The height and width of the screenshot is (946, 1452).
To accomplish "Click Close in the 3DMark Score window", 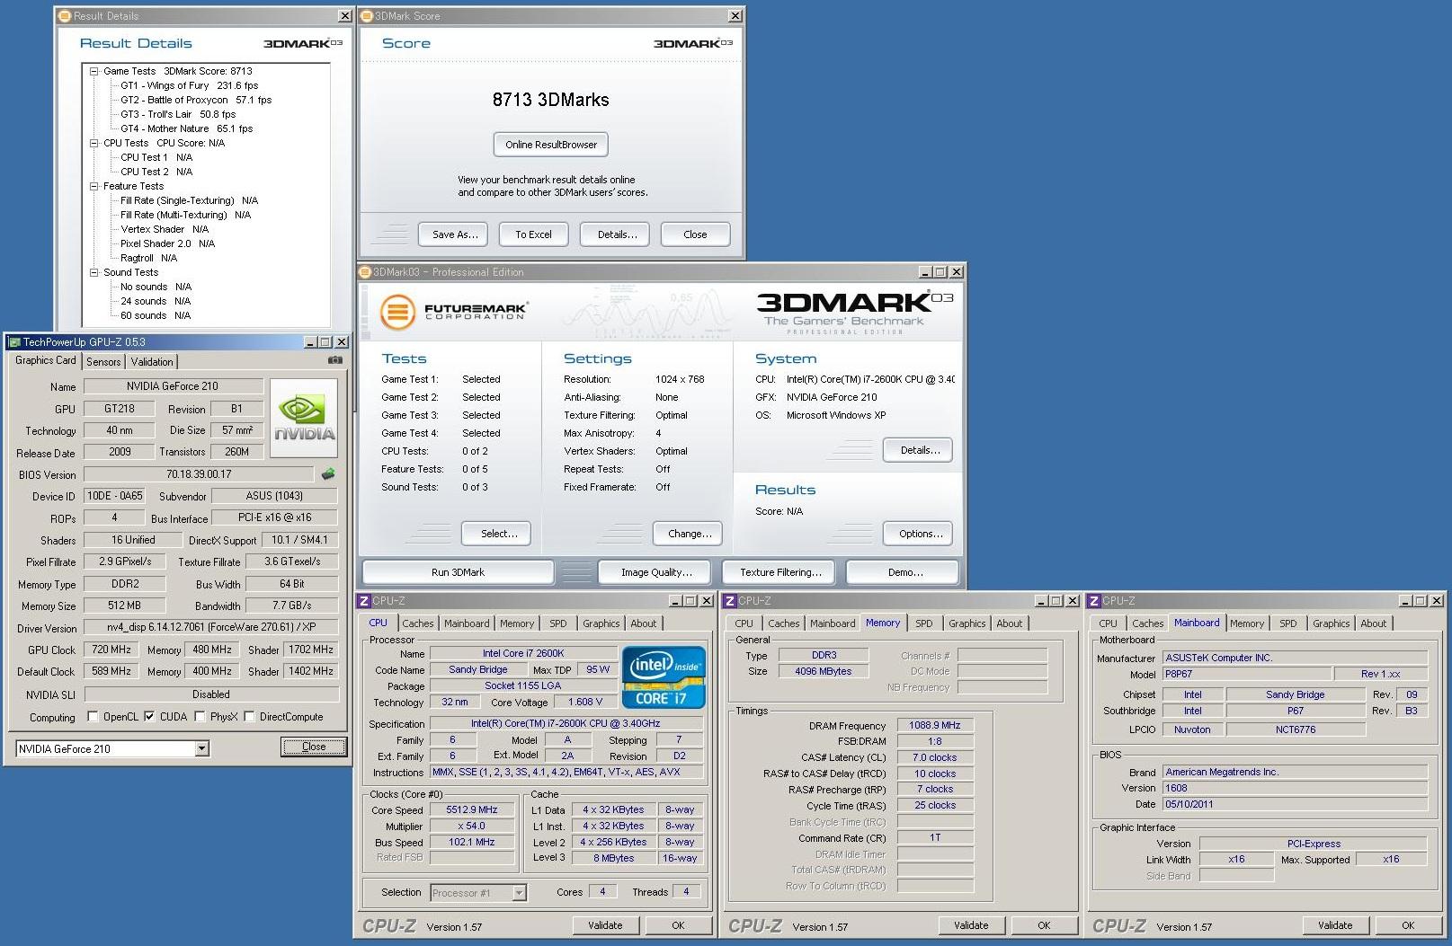I will click(x=695, y=234).
